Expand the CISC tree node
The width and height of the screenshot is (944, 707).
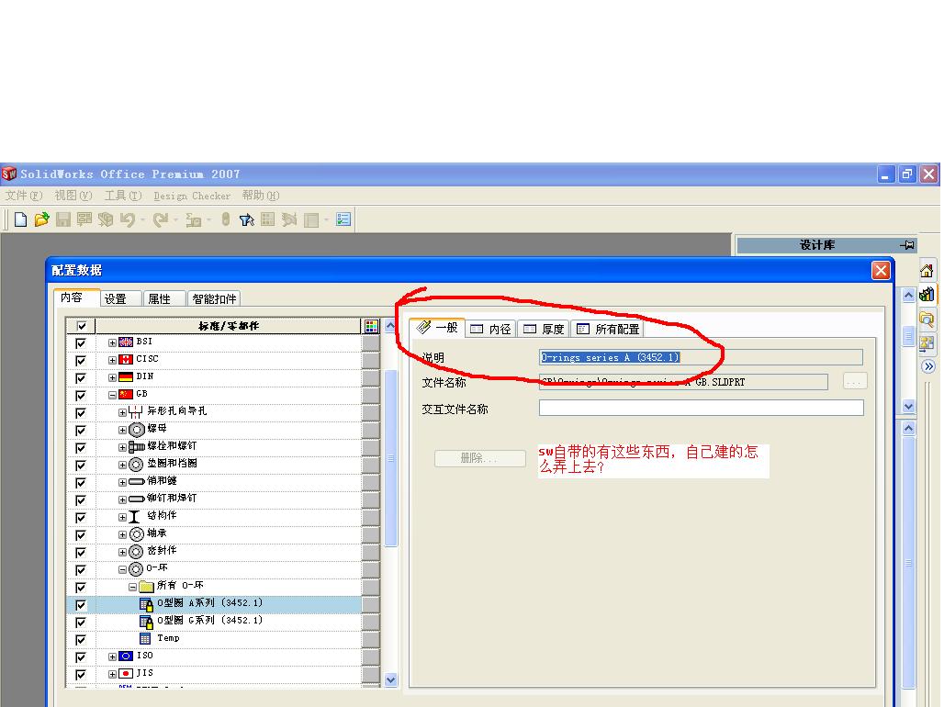pos(112,360)
